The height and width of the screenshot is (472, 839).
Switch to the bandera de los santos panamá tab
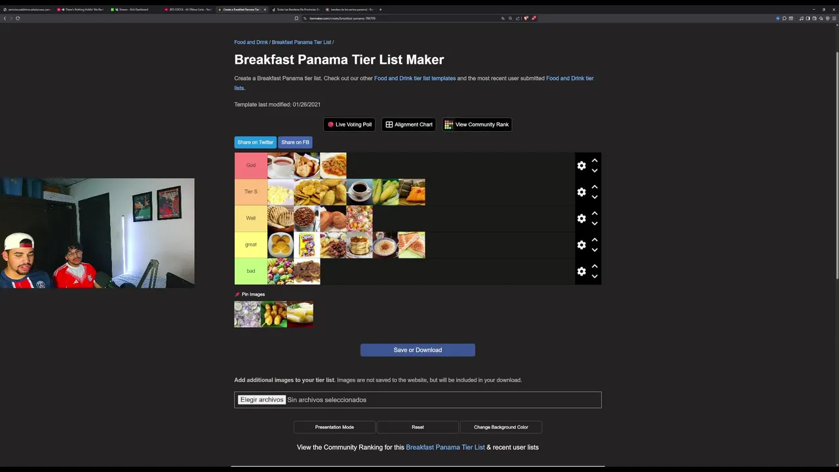click(349, 10)
